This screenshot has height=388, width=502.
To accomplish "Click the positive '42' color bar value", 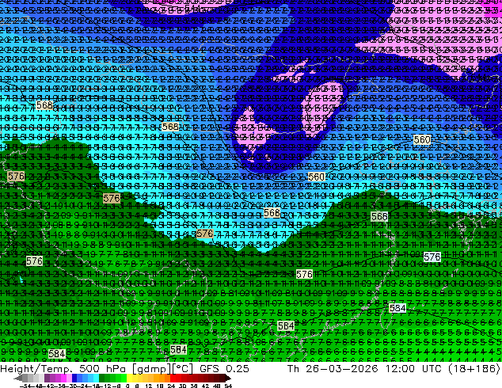I will (x=205, y=386).
